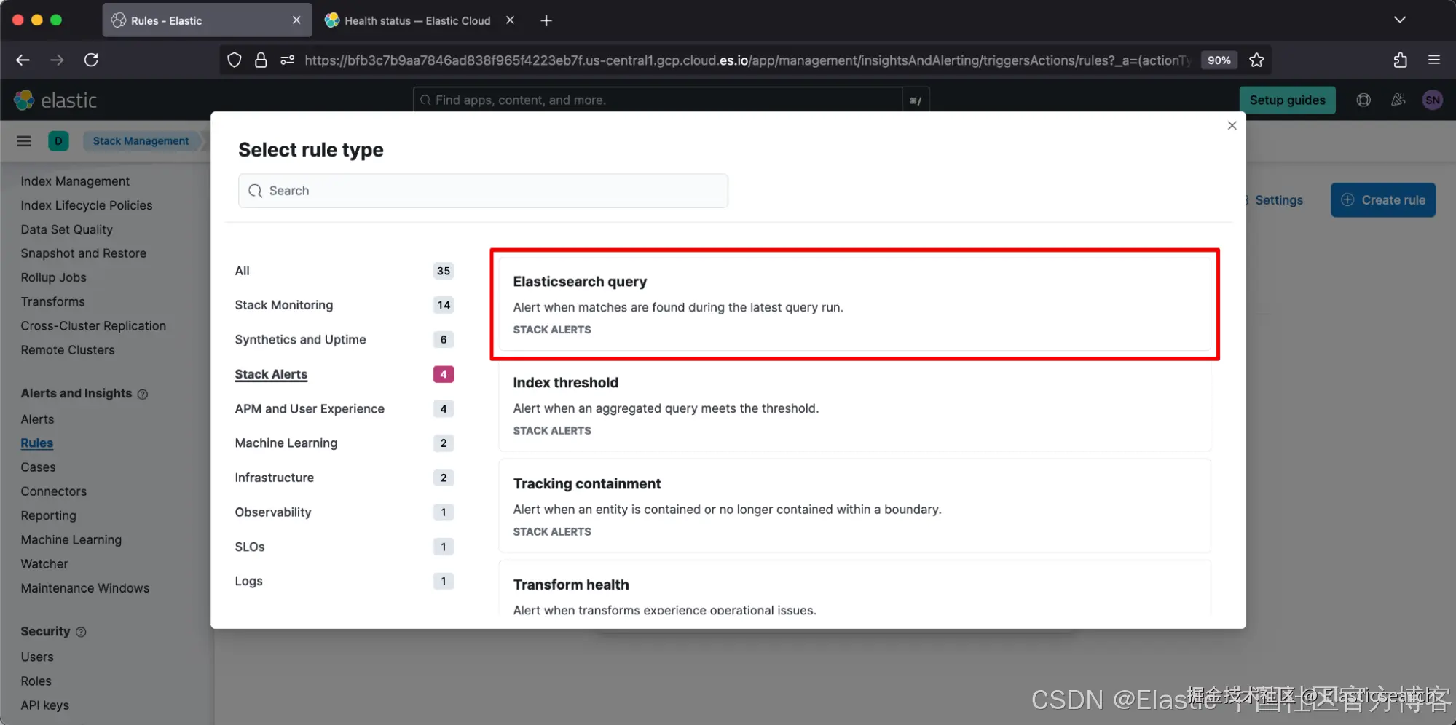Reload the page with browser refresh icon
Viewport: 1456px width, 725px height.
[x=91, y=60]
